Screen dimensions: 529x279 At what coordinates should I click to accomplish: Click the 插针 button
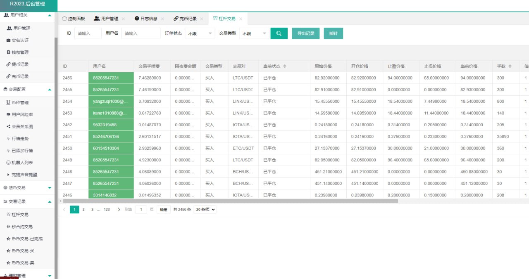pos(333,33)
